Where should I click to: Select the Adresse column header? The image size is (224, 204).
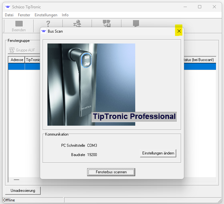pos(17,60)
